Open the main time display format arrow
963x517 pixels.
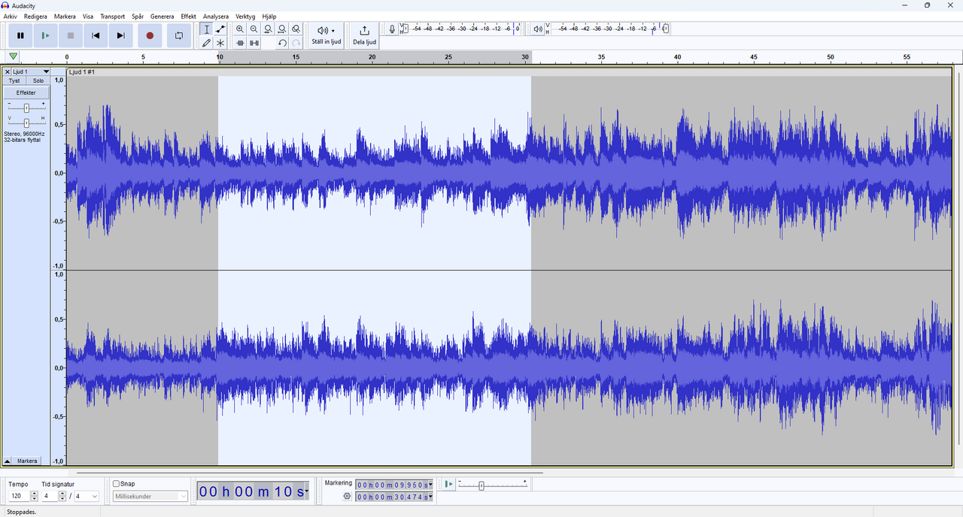click(x=307, y=491)
